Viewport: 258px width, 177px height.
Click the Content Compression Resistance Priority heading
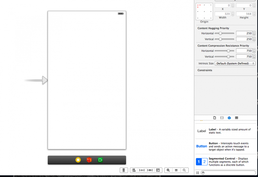point(223,46)
